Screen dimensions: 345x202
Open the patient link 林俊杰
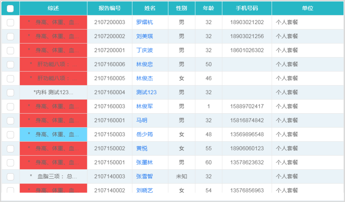coord(144,78)
